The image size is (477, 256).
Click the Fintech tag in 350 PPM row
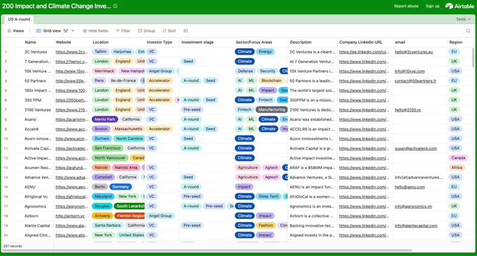pos(266,100)
